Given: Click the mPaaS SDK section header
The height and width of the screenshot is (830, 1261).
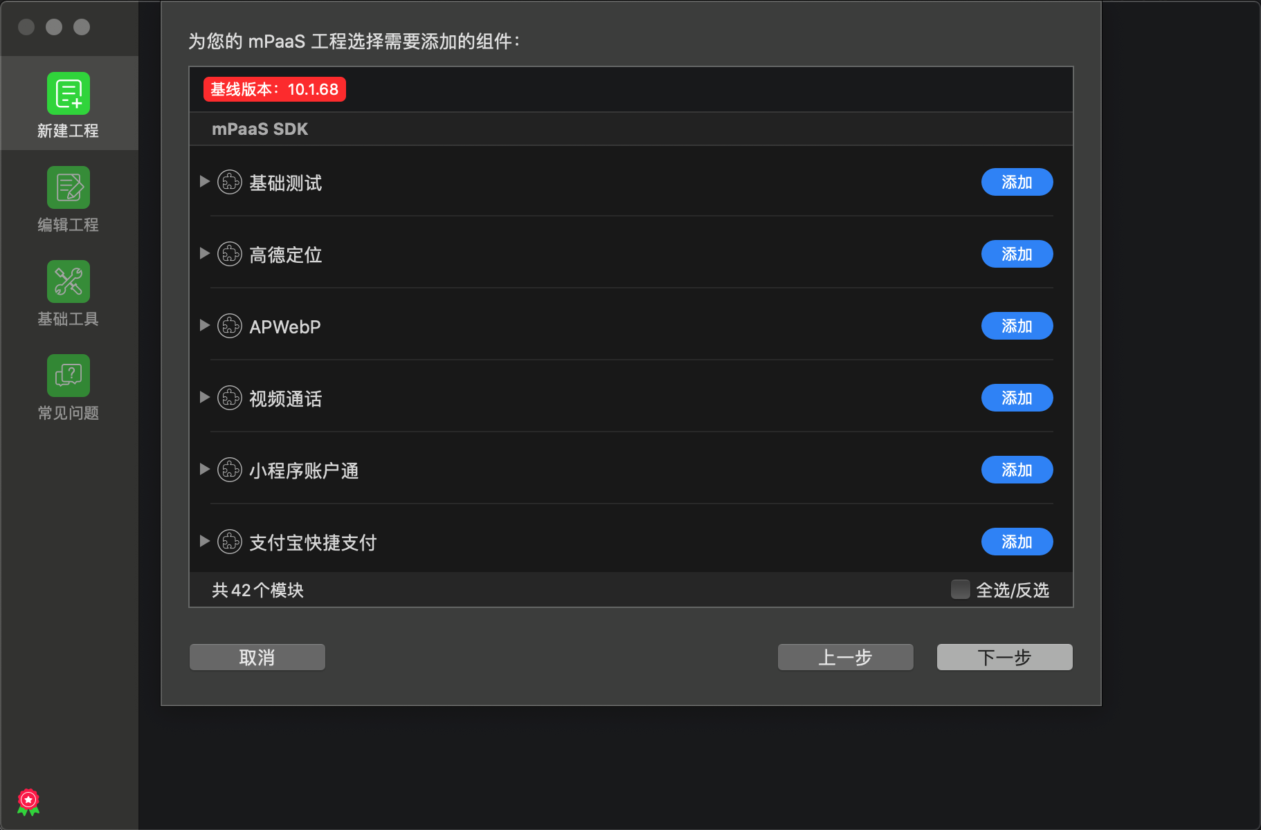Looking at the screenshot, I should click(260, 129).
